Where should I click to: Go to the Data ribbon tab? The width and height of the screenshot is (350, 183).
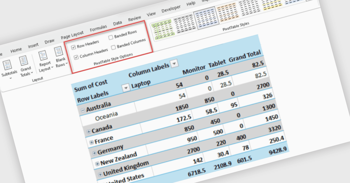pyautogui.click(x=117, y=23)
